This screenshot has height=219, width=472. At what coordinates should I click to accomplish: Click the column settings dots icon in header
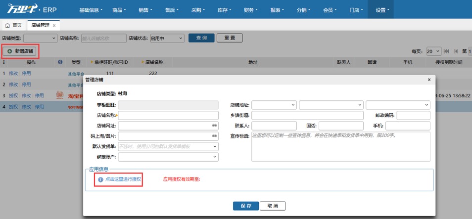[x=4, y=62]
